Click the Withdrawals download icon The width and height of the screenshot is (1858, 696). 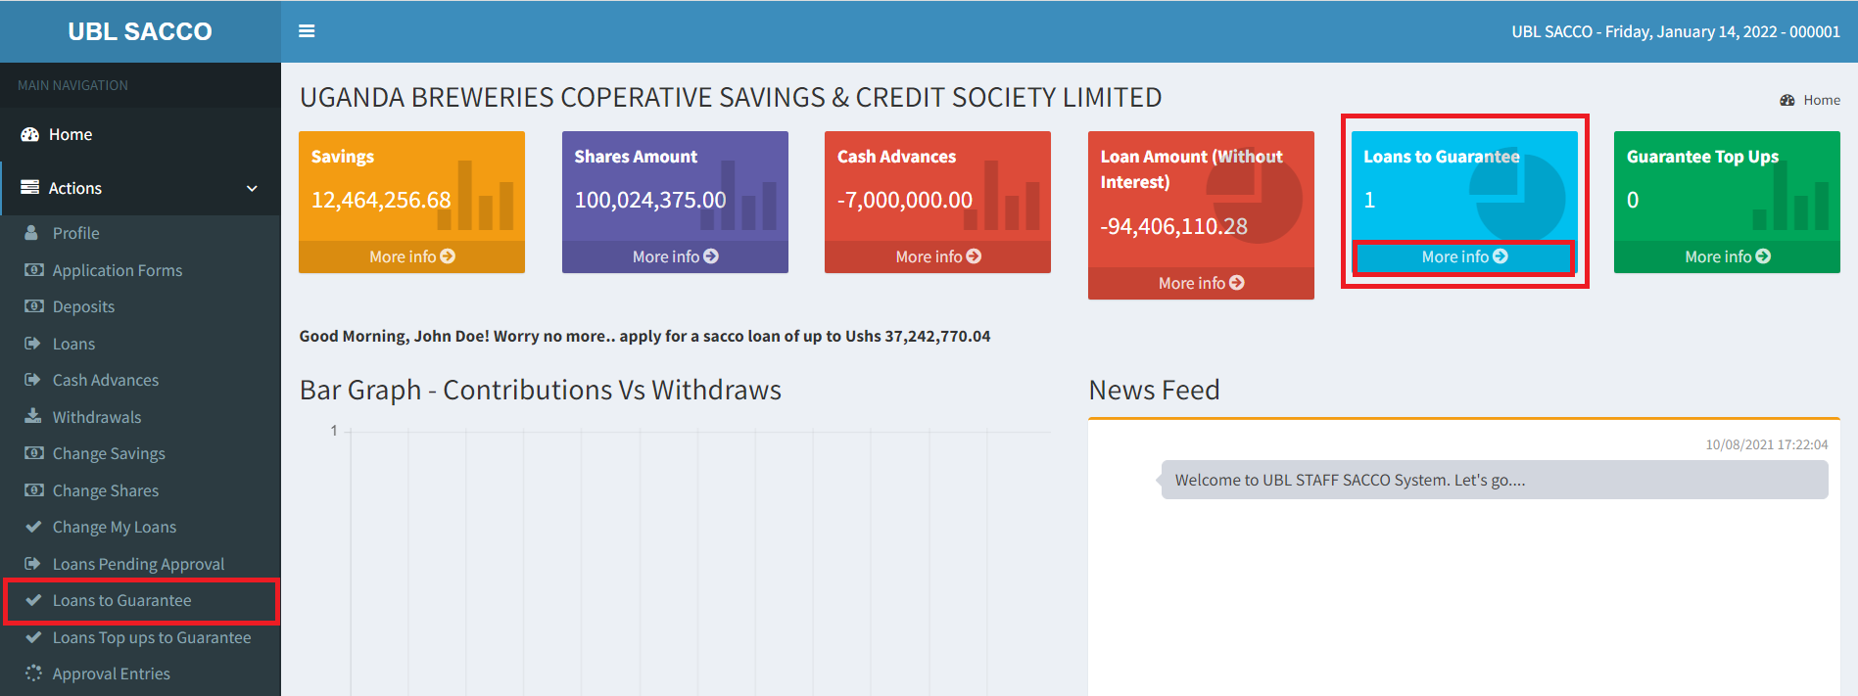click(x=33, y=416)
